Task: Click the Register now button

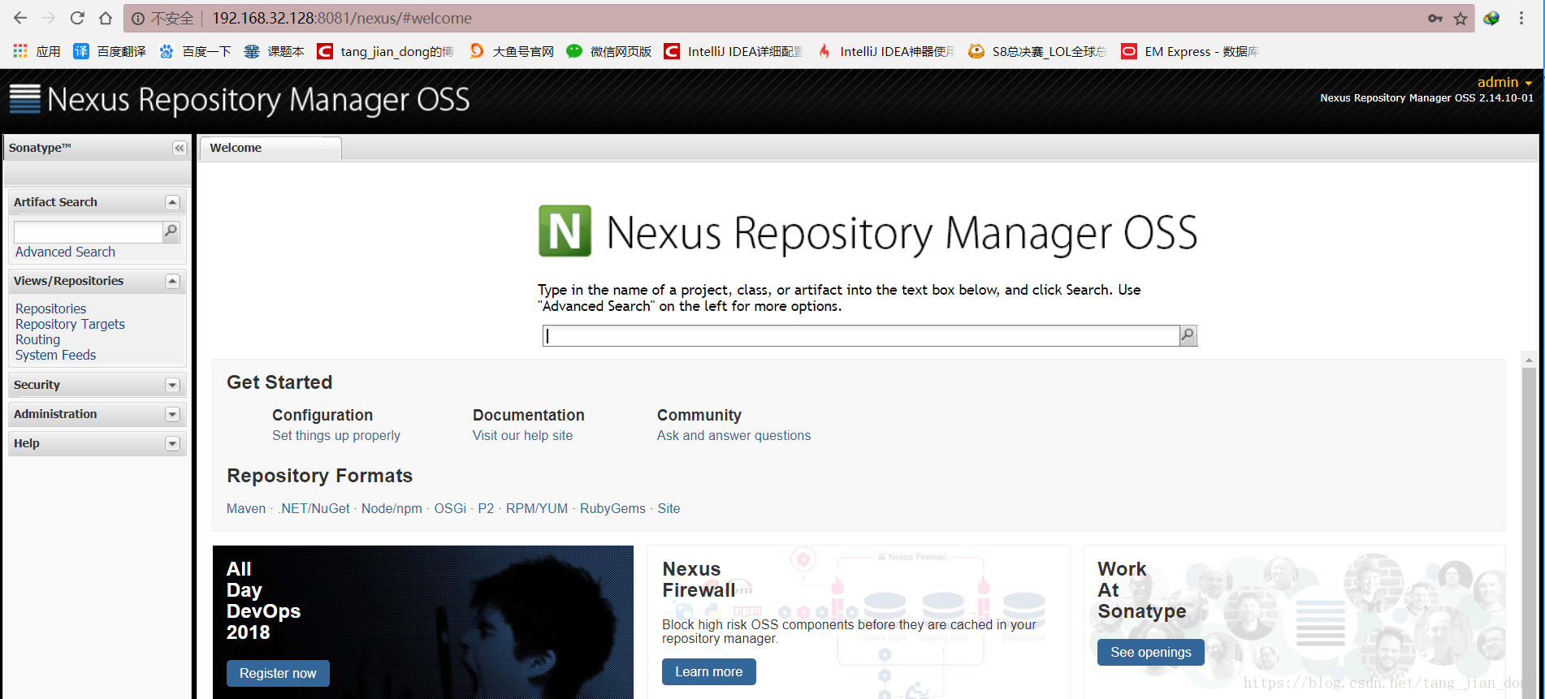Action: click(x=278, y=673)
